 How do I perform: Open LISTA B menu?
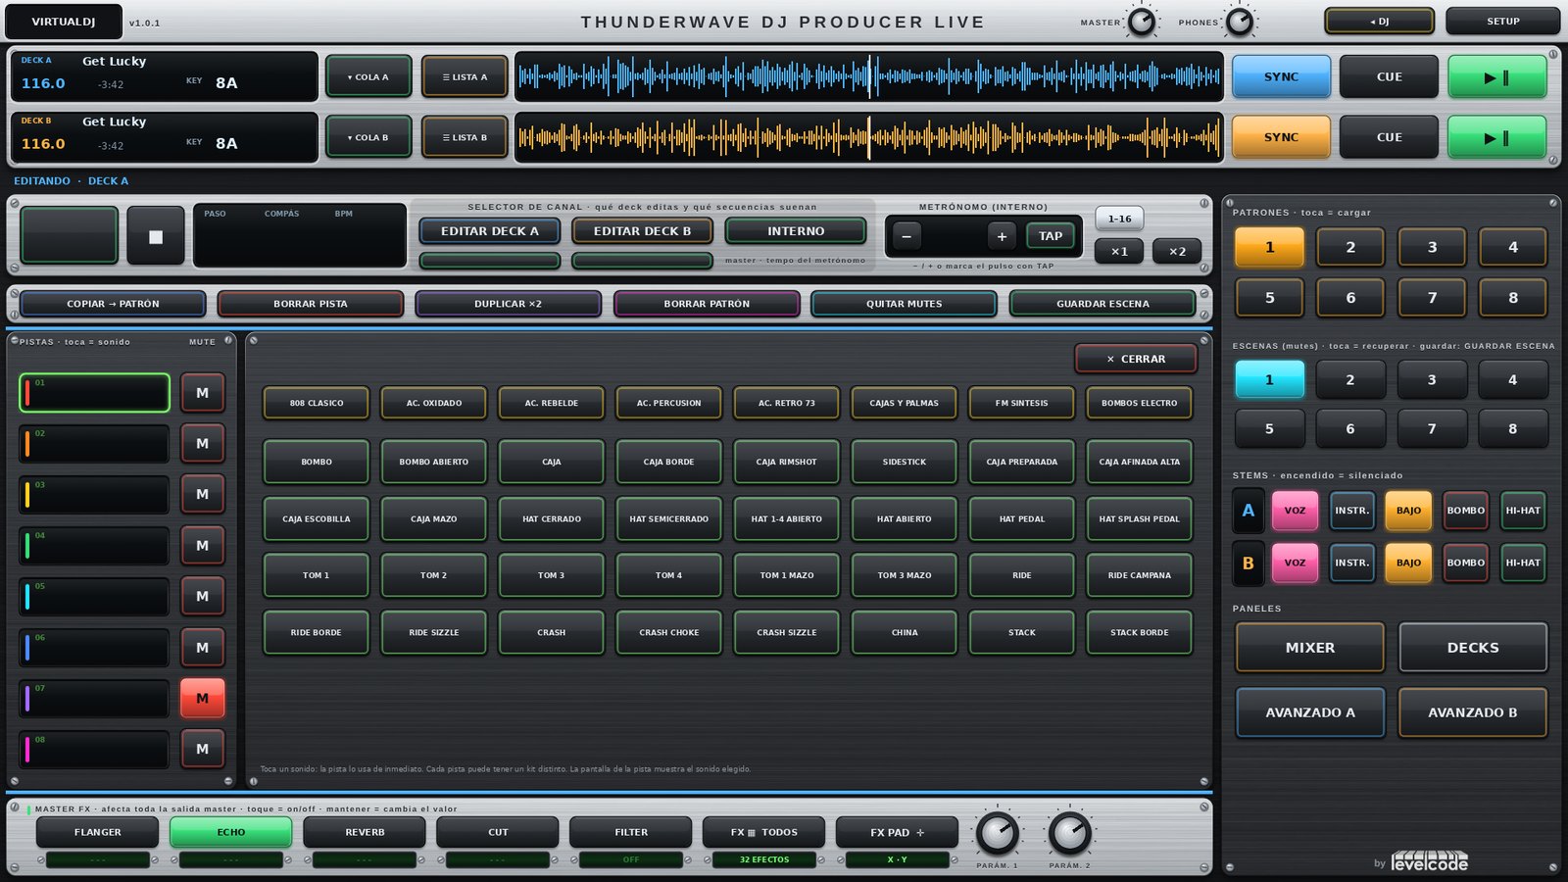(x=465, y=137)
